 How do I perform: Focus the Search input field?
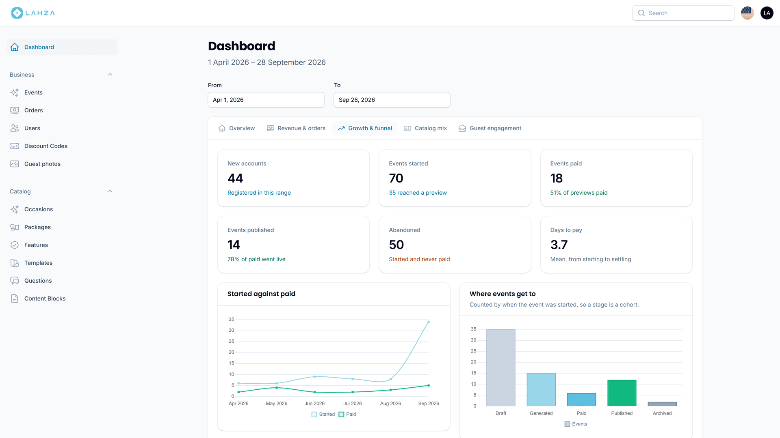pyautogui.click(x=683, y=13)
